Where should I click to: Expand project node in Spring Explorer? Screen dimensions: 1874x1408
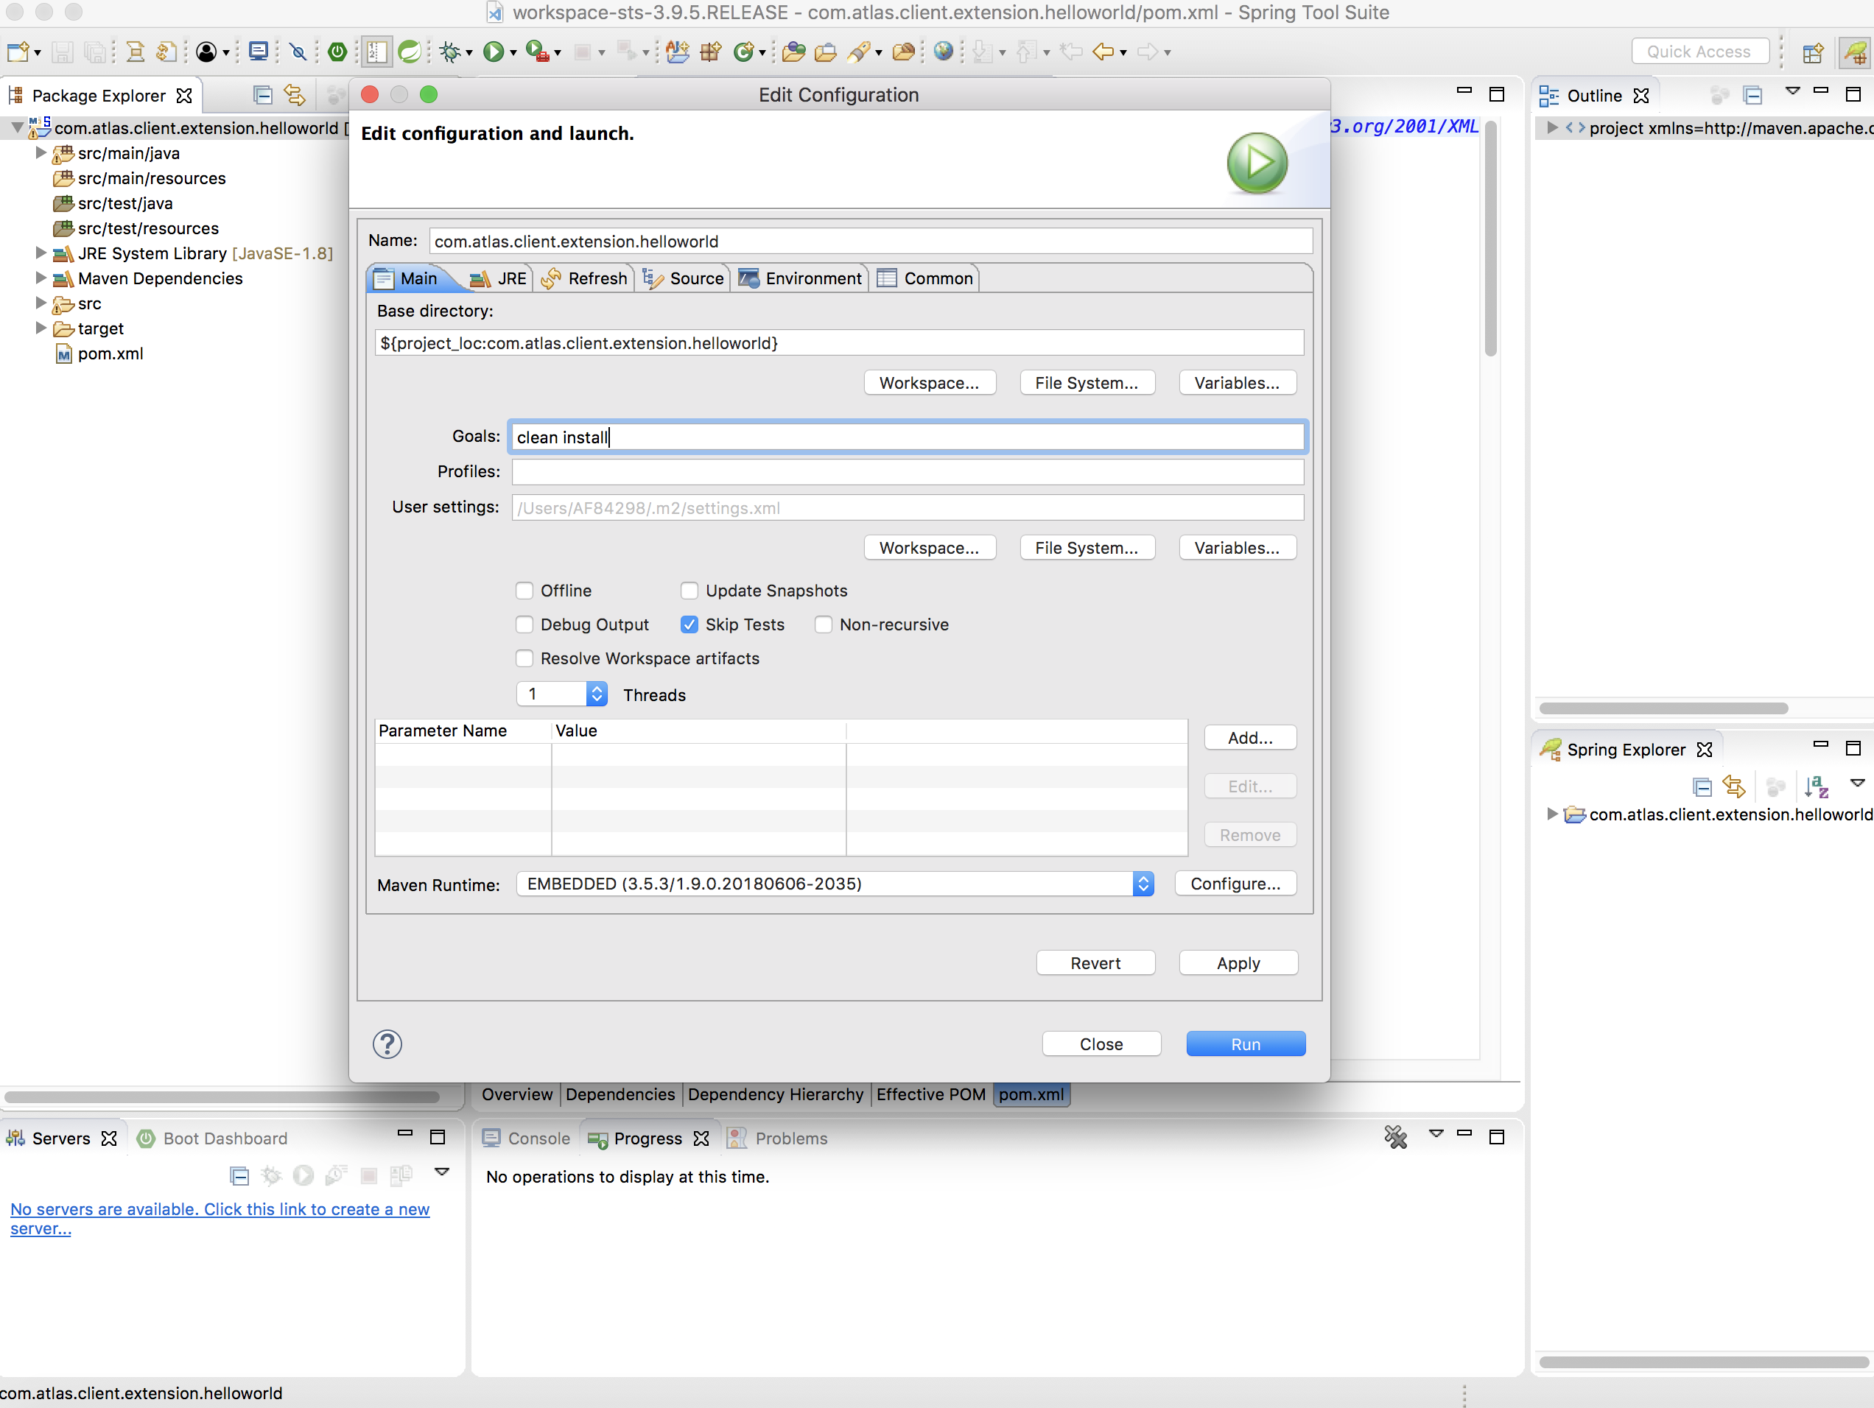1552,814
